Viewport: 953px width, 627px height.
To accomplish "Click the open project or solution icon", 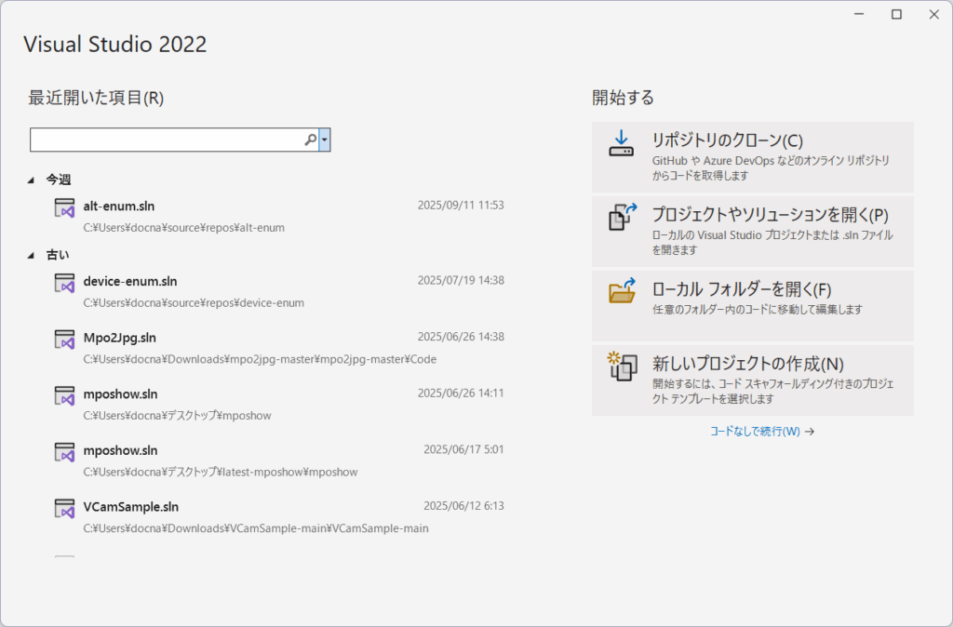I will pos(623,217).
